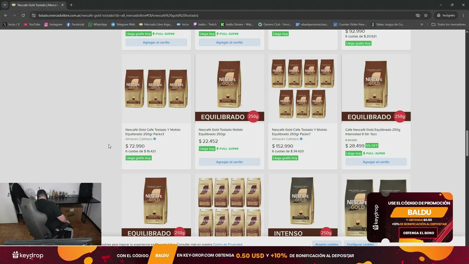
Task: Add the $22.452 Equilibrado 250gr to cart
Action: (x=229, y=162)
